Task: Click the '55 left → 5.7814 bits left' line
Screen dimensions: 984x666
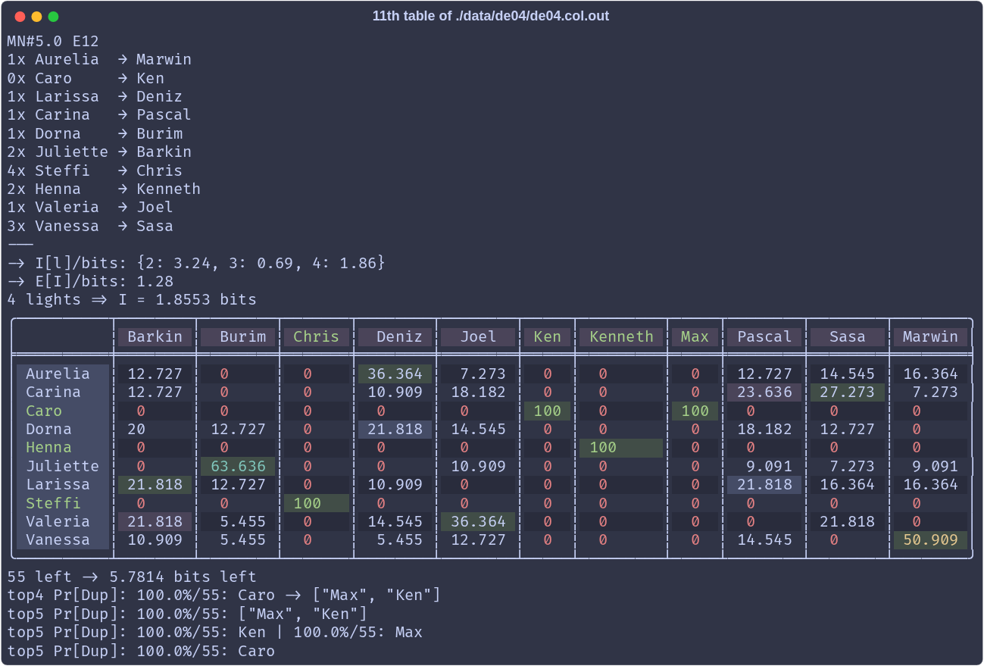Action: pos(132,577)
